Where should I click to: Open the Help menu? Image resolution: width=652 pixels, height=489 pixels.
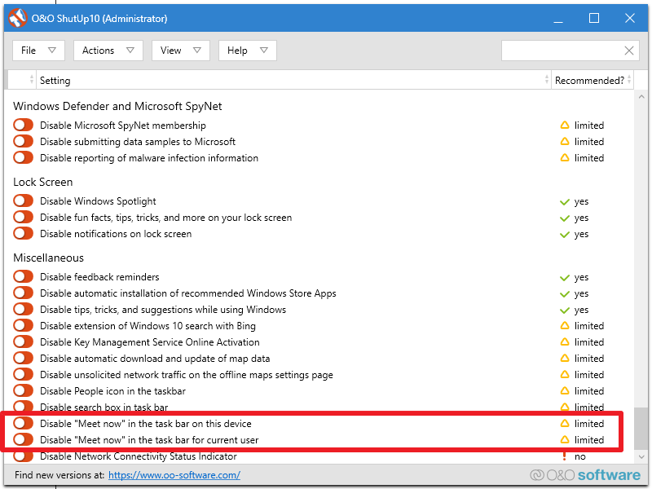click(x=248, y=51)
